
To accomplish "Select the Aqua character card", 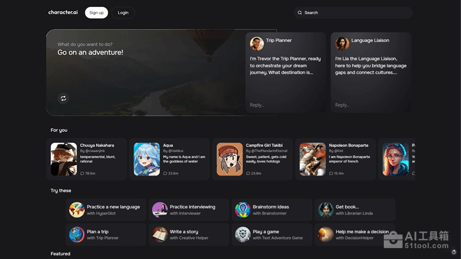I will [x=169, y=159].
